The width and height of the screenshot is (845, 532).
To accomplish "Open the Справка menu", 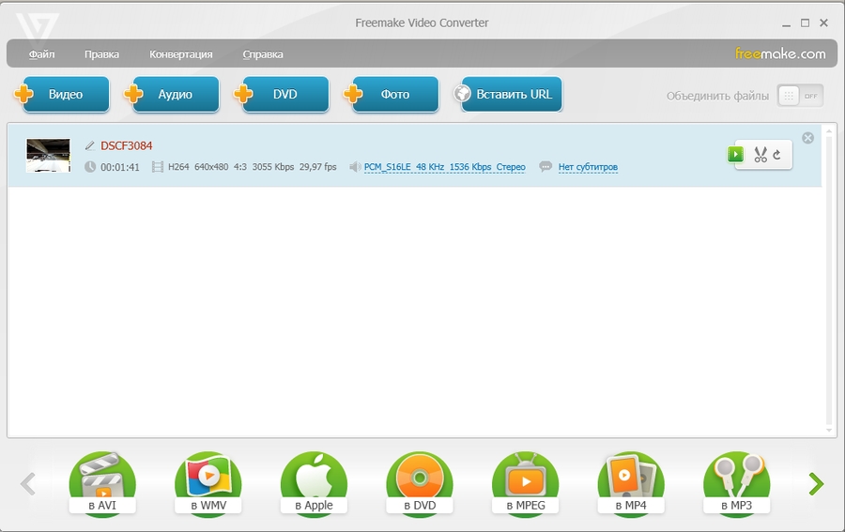I will [263, 54].
